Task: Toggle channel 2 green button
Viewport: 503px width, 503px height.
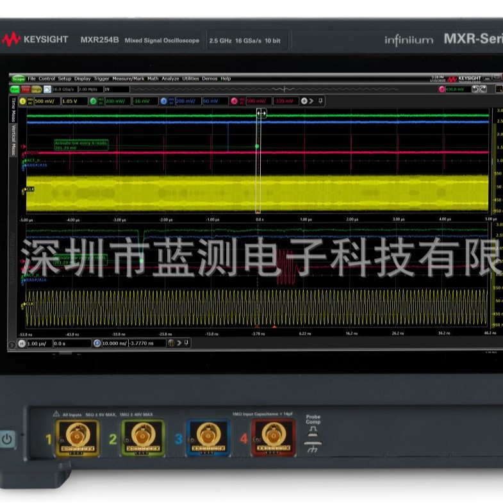Action: coord(93,101)
